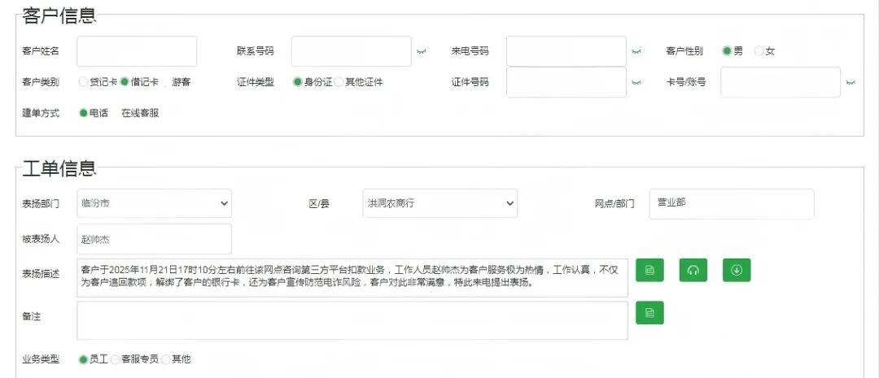Open the 表扬部门 dropdown showing 临汾市
The width and height of the screenshot is (879, 378).
pyautogui.click(x=155, y=203)
